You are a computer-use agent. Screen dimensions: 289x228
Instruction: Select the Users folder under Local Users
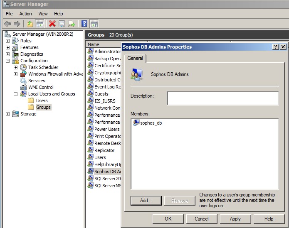42,101
